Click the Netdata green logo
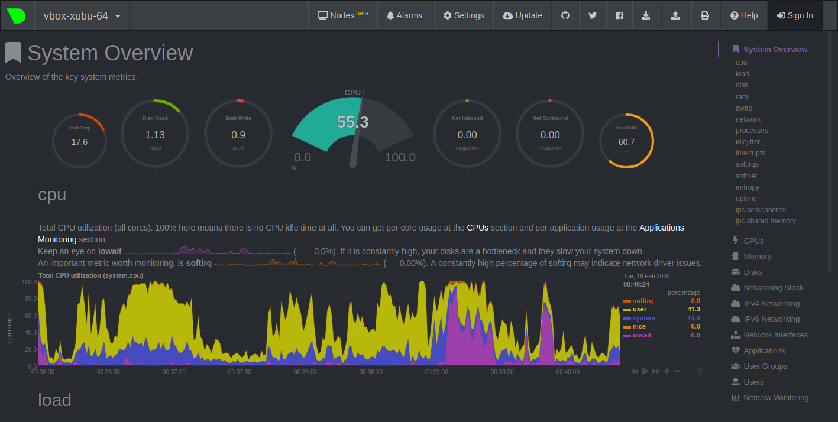Screen dimensions: 838x422 17,16
